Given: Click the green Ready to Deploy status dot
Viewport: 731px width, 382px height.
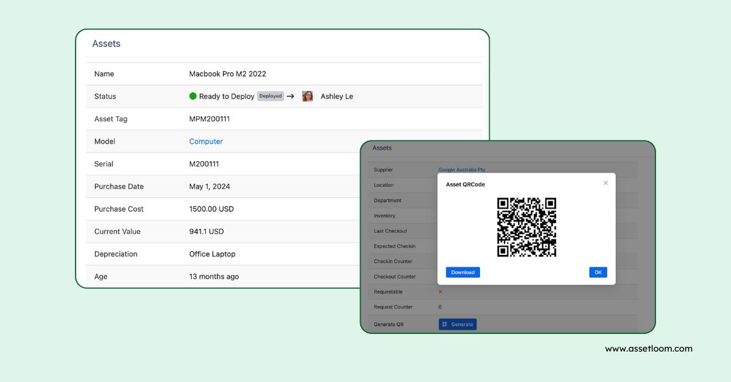Looking at the screenshot, I should 193,96.
